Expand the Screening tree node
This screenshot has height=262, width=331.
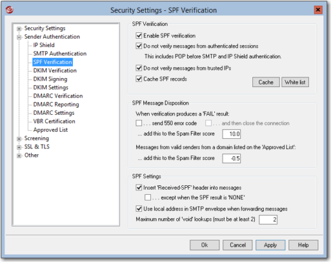[x=19, y=139]
